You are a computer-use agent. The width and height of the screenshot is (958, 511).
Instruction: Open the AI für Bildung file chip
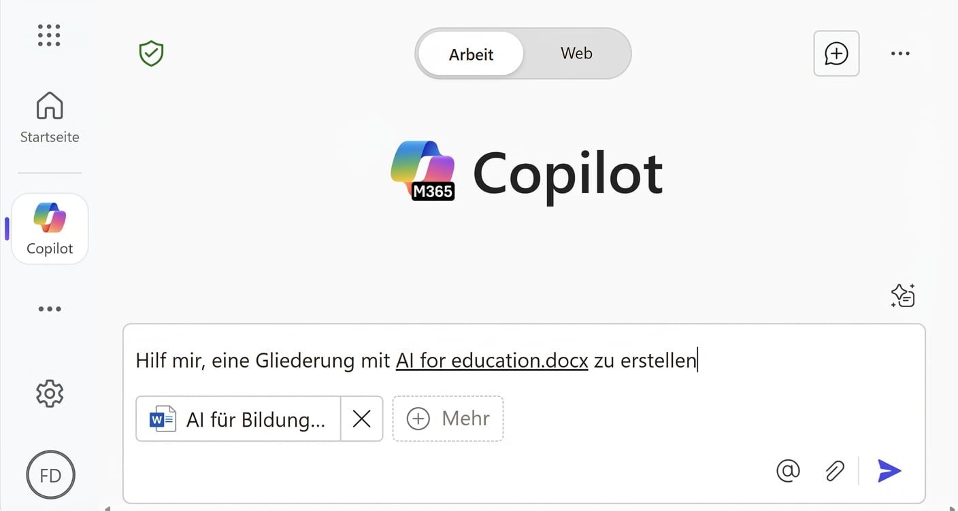coord(238,419)
